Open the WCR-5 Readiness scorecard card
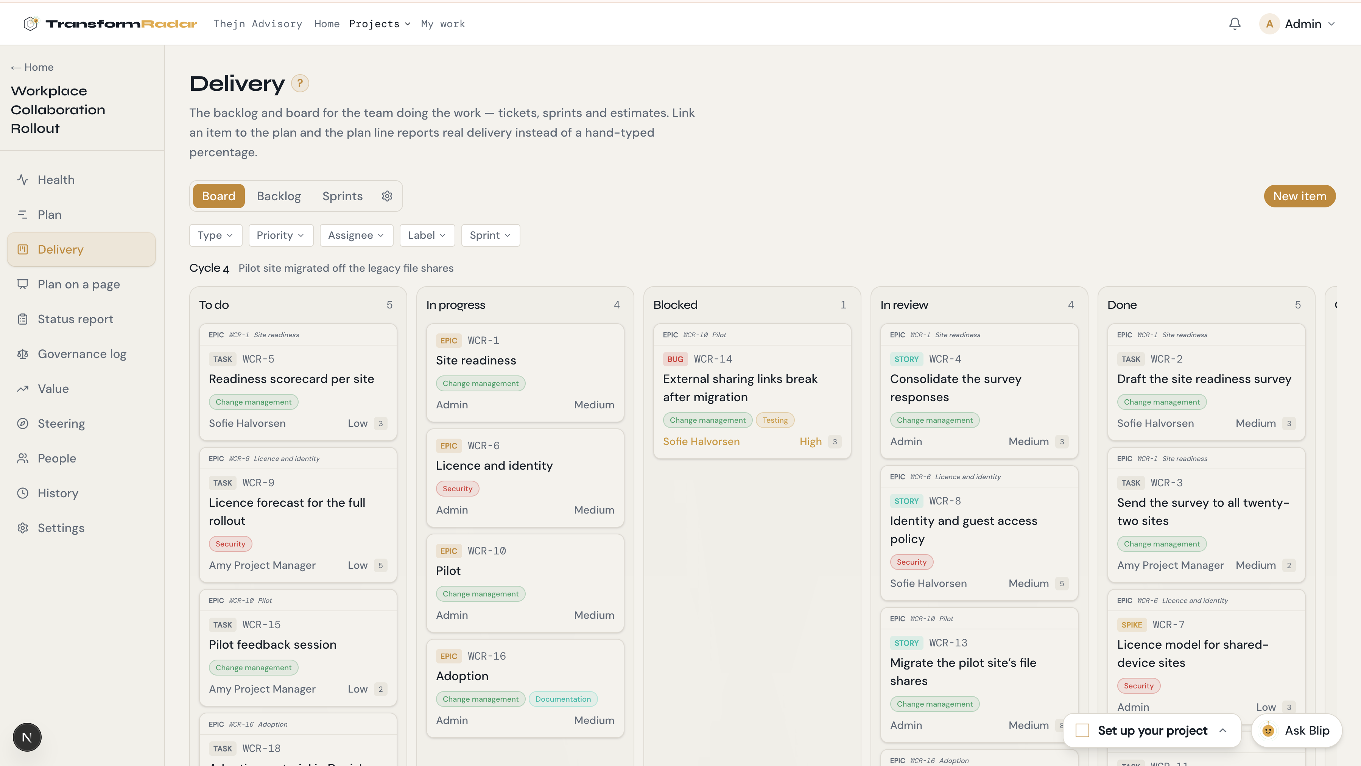 tap(298, 382)
